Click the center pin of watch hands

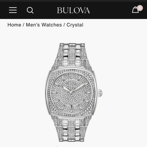pyautogui.click(x=71, y=93)
